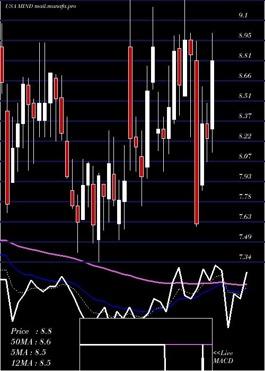Click the '50MA : 8.6' readout

point(31,342)
